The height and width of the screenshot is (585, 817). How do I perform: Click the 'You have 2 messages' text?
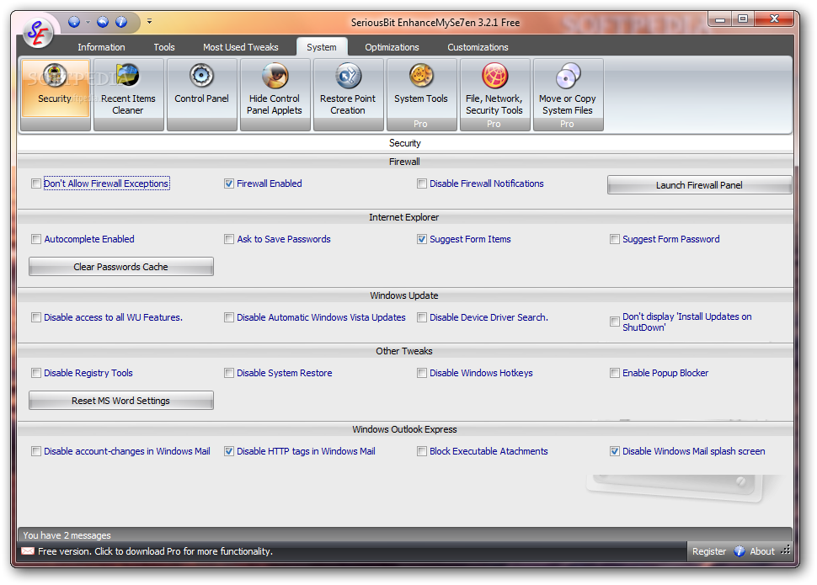(67, 535)
